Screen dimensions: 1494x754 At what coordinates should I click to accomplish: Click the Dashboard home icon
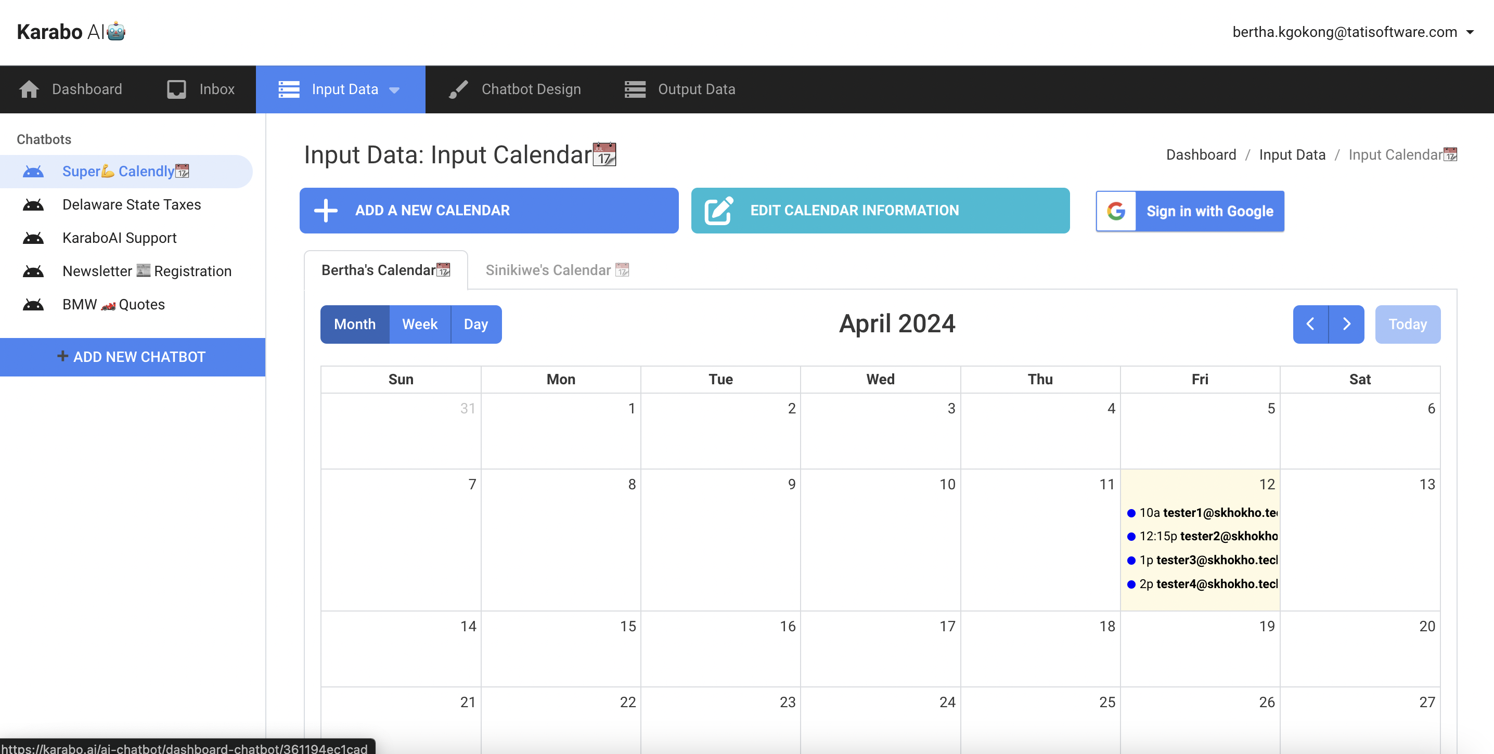[x=29, y=89]
